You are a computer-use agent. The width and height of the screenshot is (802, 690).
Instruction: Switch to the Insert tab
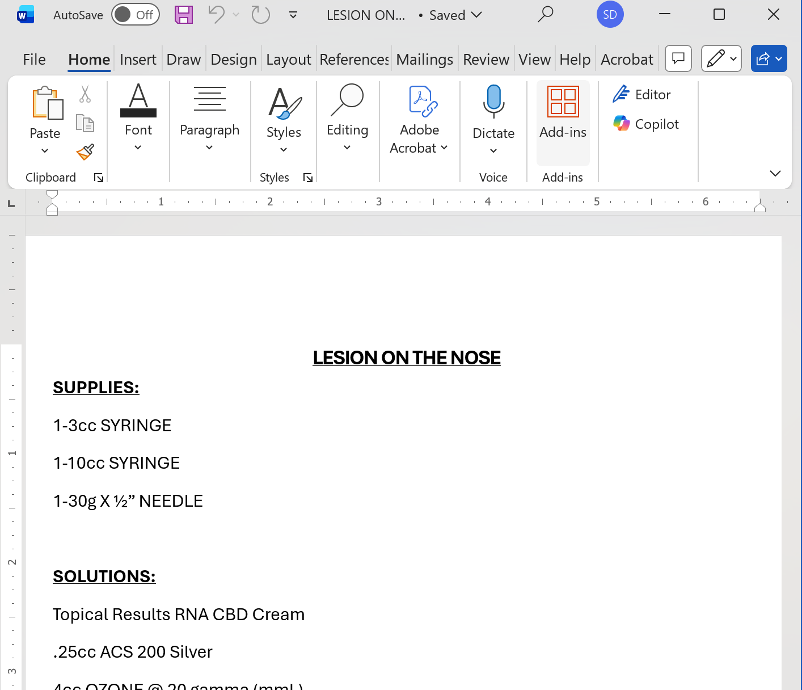138,59
